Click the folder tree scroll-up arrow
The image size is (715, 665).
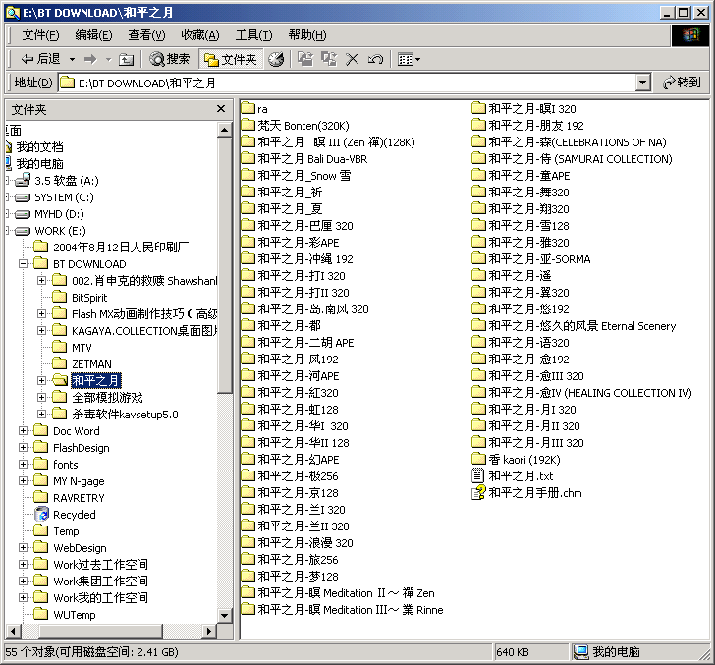point(224,130)
